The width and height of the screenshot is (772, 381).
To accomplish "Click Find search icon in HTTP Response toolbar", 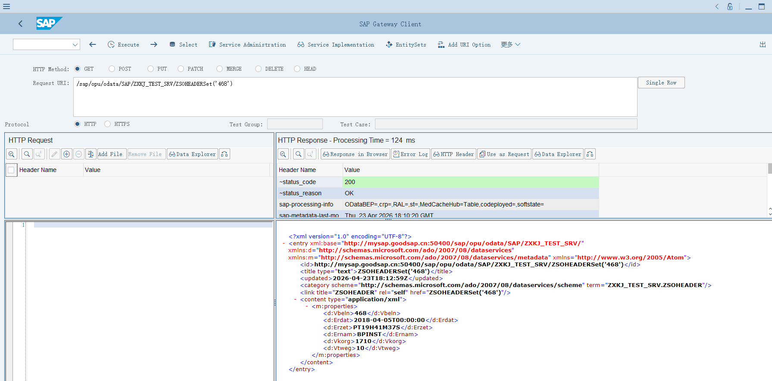I will (298, 154).
